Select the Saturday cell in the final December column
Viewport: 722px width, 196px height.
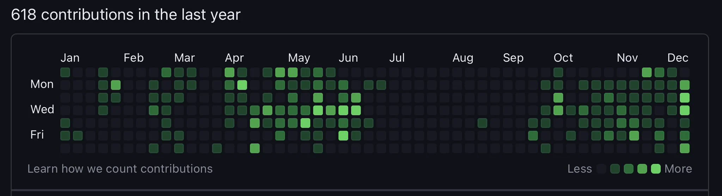click(x=685, y=148)
